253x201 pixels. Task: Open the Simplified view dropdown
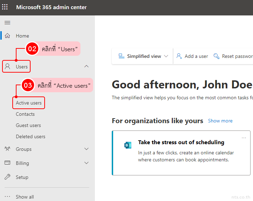pos(143,56)
